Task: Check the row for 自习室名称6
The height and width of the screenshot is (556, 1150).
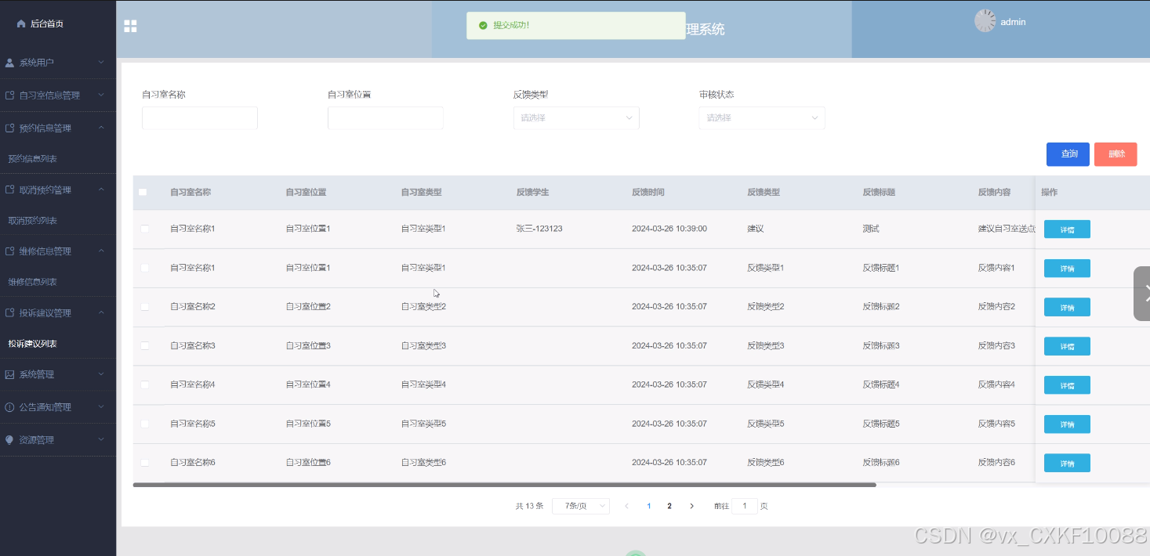Action: point(144,463)
